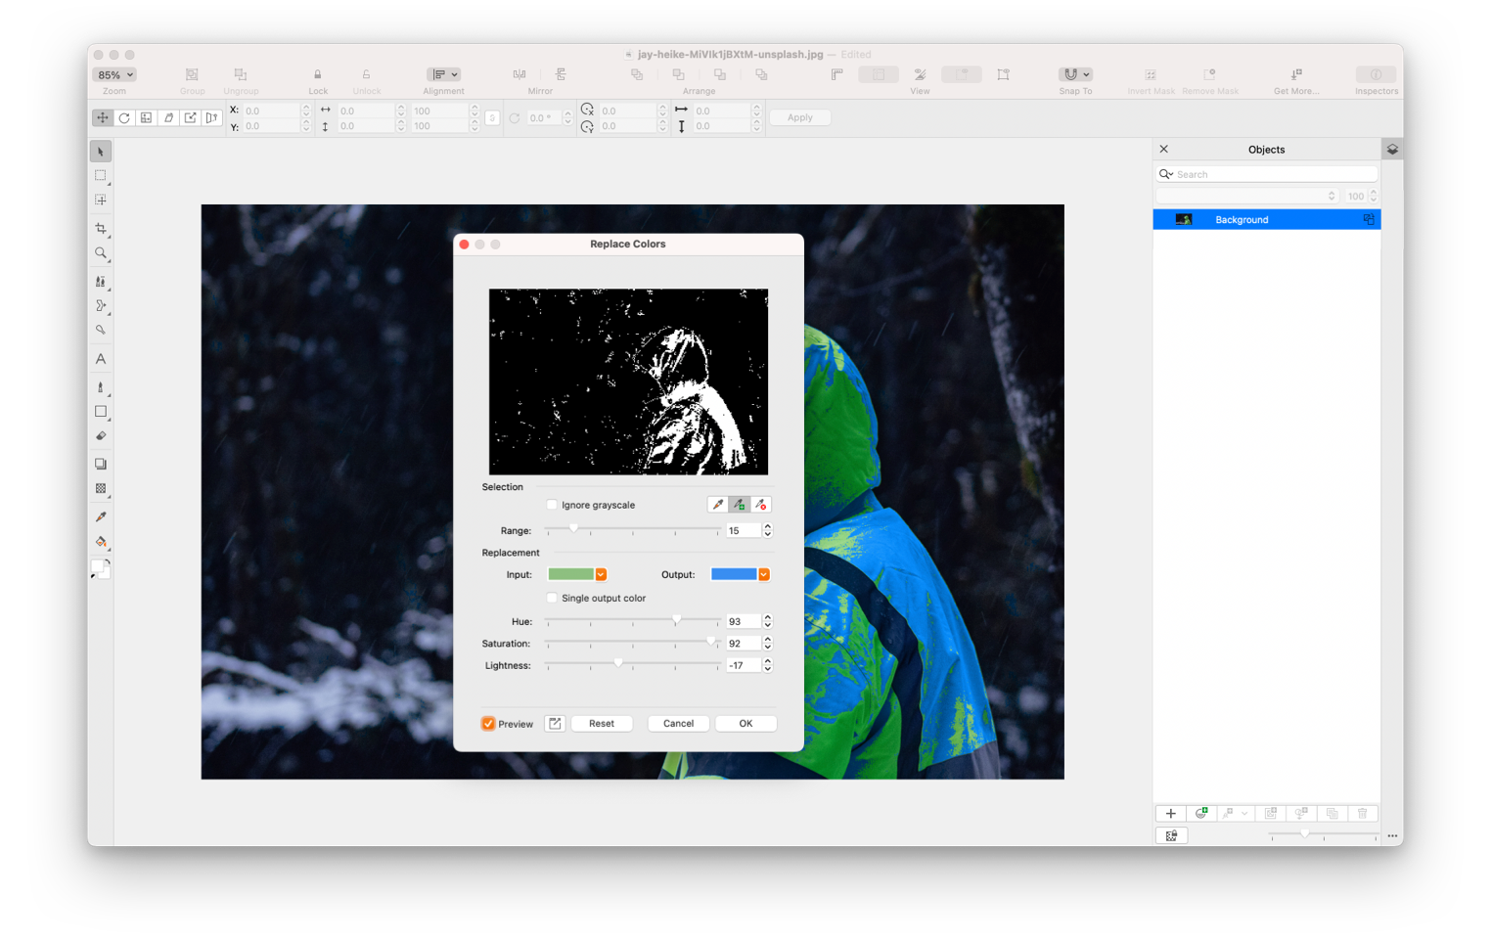Select the Text tool

[101, 359]
